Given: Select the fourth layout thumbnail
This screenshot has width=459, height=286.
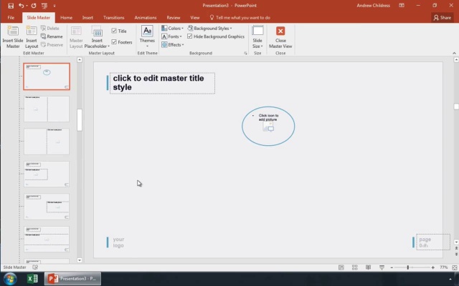Looking at the screenshot, I should click(x=47, y=174).
